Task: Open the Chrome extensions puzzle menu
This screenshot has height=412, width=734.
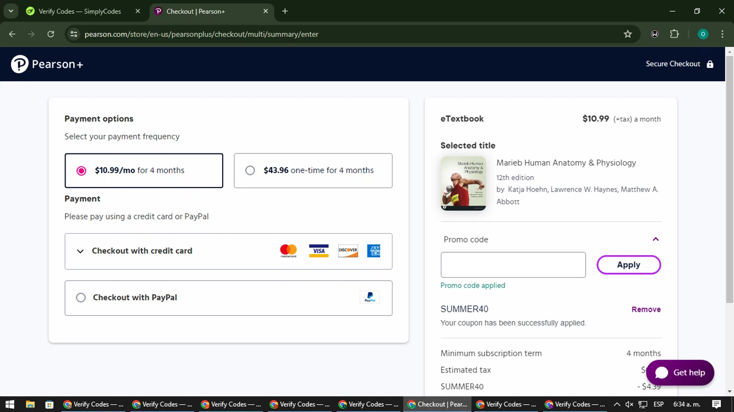Action: pos(674,34)
